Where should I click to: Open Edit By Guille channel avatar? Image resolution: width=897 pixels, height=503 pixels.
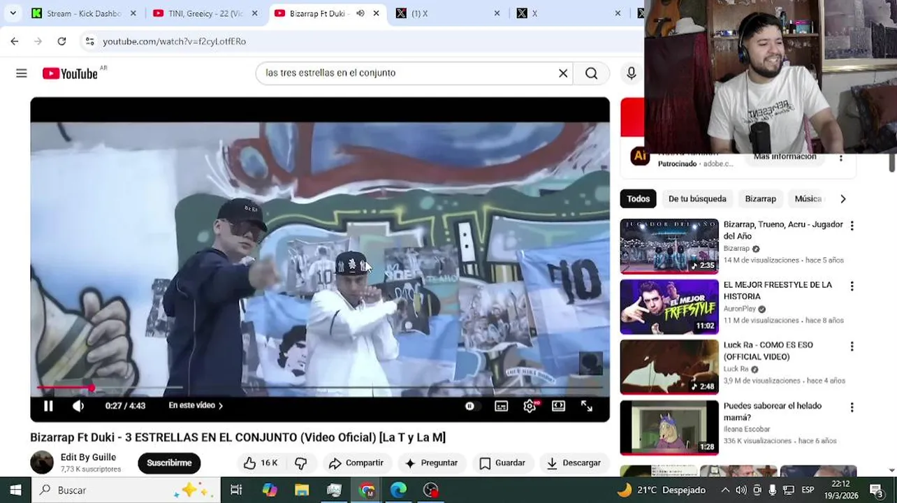coord(42,462)
